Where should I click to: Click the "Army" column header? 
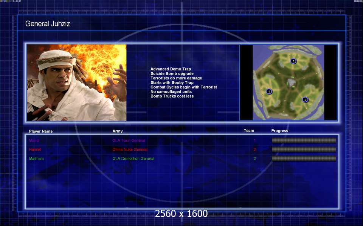[x=118, y=131]
